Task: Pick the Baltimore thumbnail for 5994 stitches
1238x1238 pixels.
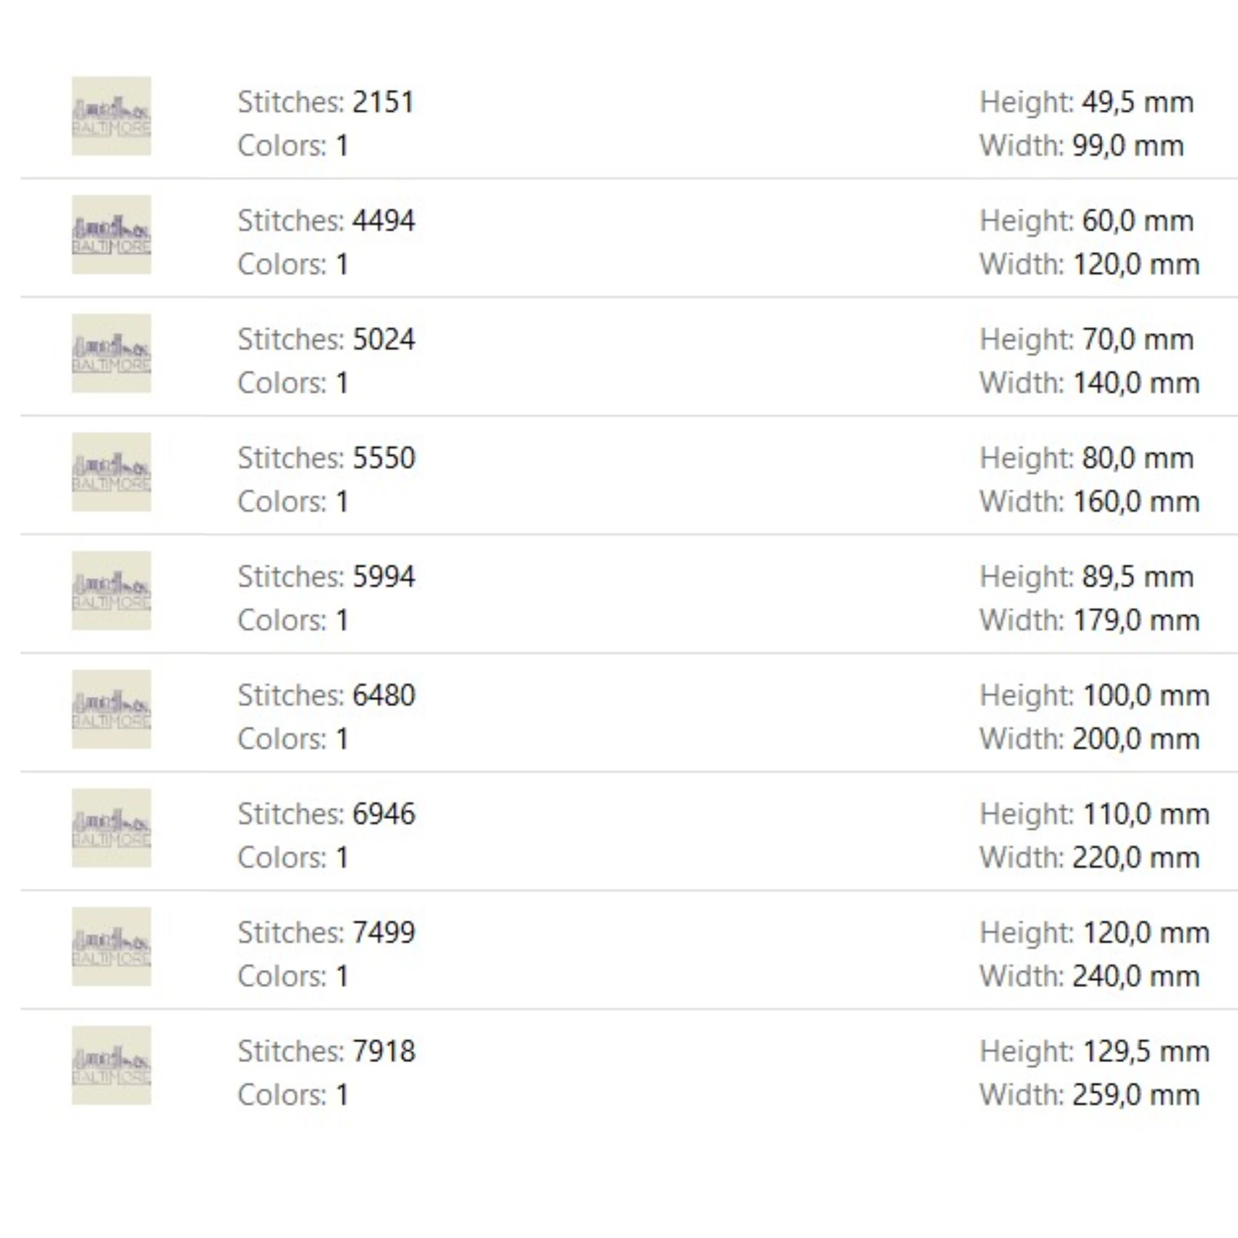Action: tap(111, 590)
